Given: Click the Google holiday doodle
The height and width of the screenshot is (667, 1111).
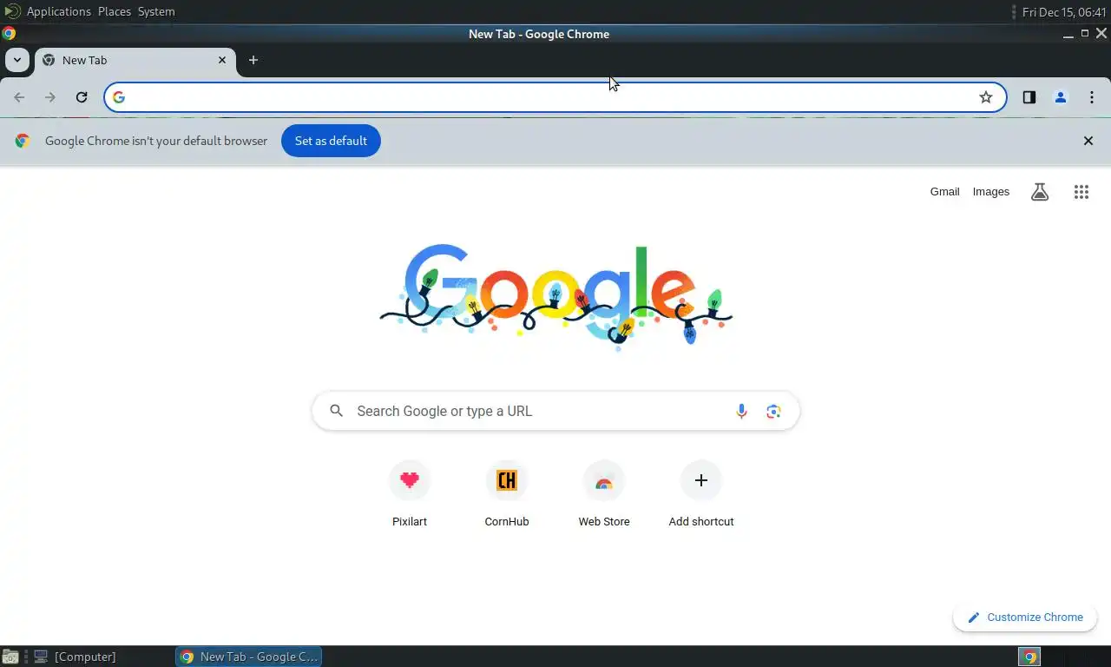Looking at the screenshot, I should pos(555,295).
